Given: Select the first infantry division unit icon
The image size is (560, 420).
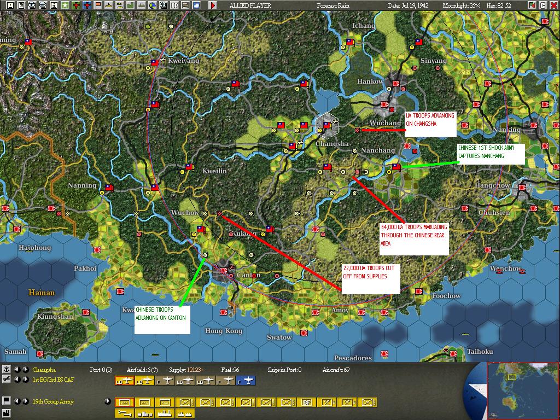Looking at the screenshot, I should click(185, 402).
